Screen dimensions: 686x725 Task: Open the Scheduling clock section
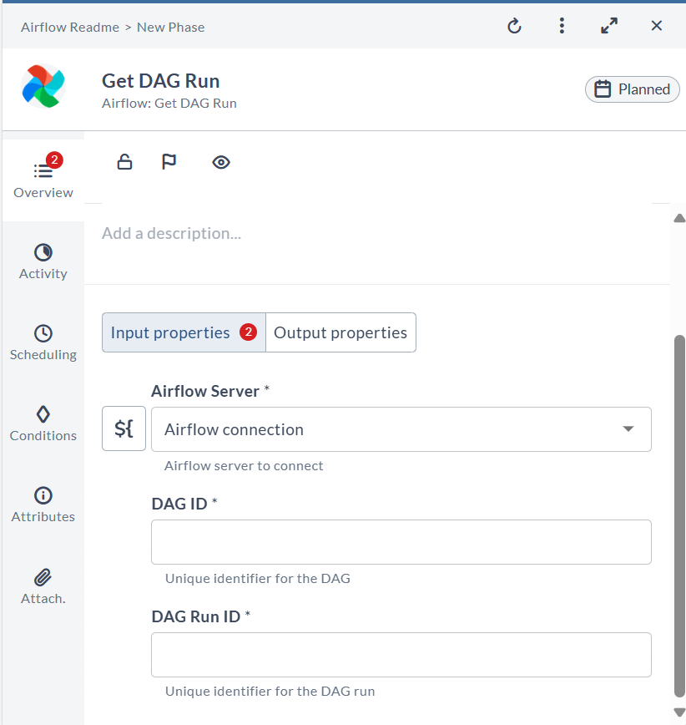pyautogui.click(x=43, y=342)
